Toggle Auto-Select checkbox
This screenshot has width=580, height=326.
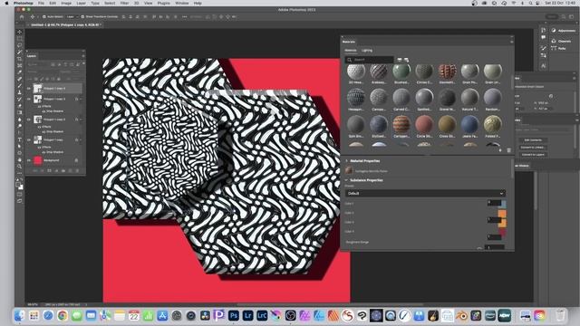pyautogui.click(x=44, y=16)
